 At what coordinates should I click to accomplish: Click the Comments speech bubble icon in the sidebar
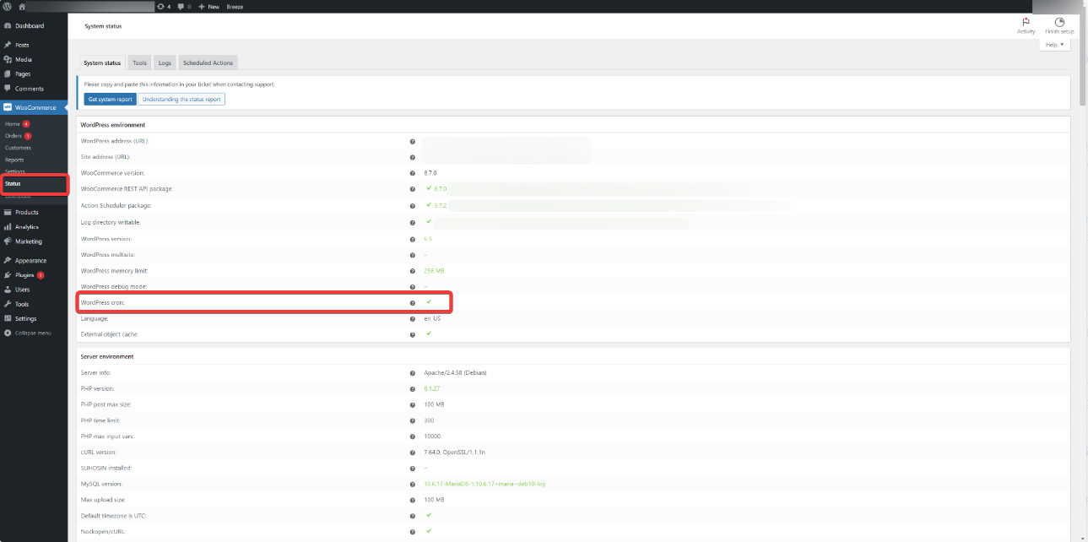[8, 88]
